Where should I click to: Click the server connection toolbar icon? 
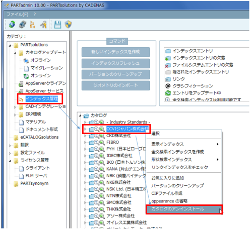pyautogui.click(x=22, y=25)
